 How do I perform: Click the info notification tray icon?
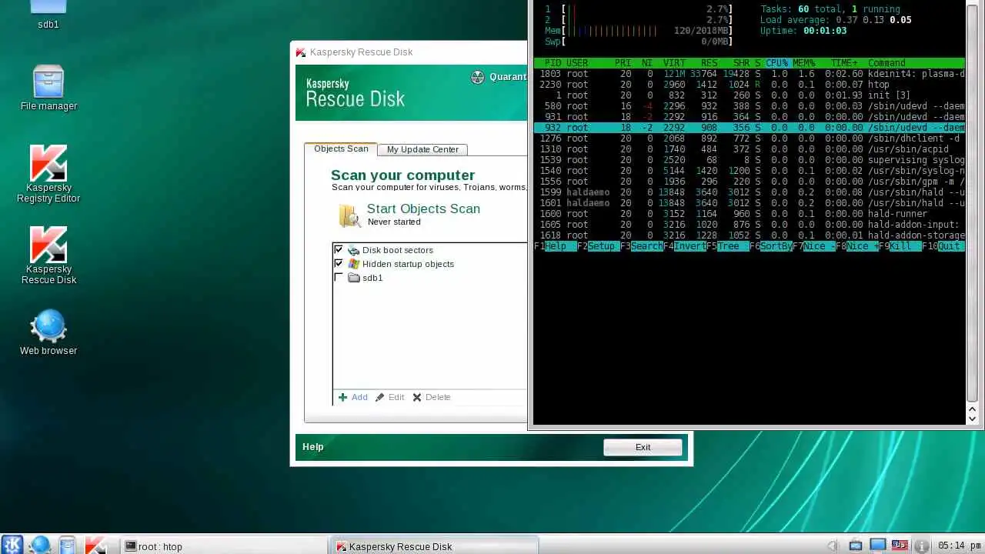pos(920,546)
